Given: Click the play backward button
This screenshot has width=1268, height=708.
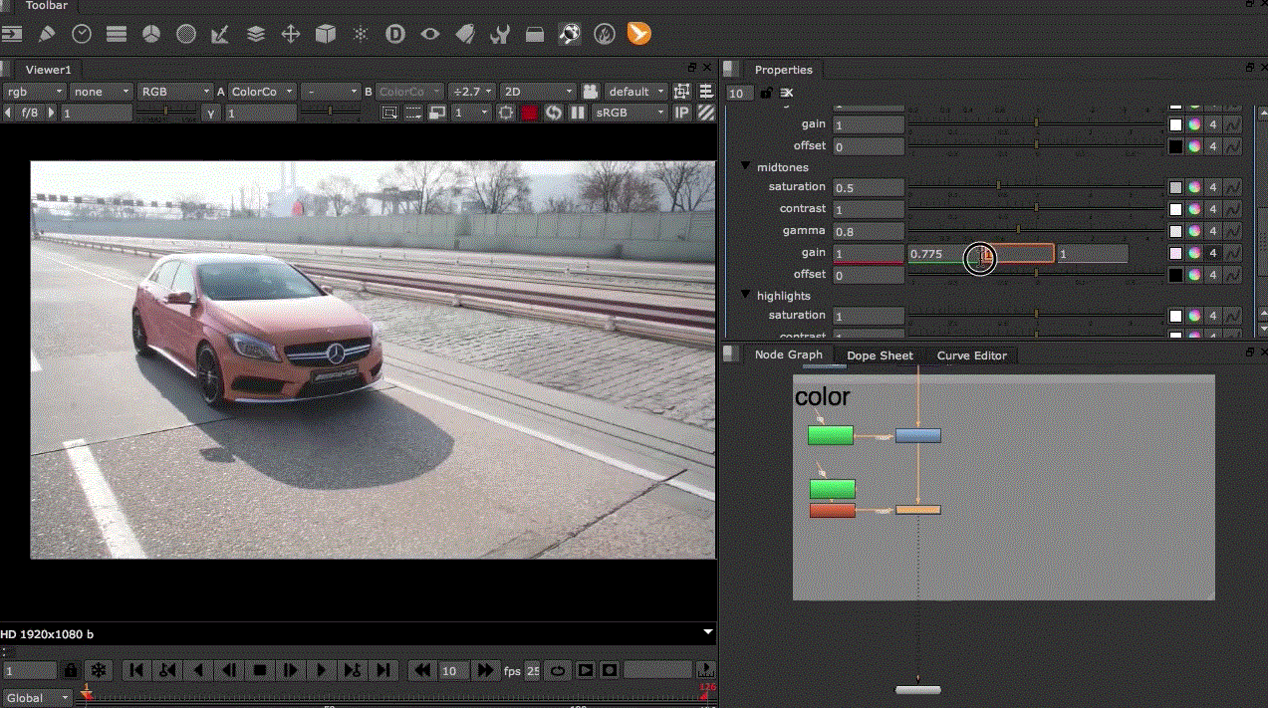Looking at the screenshot, I should click(198, 671).
